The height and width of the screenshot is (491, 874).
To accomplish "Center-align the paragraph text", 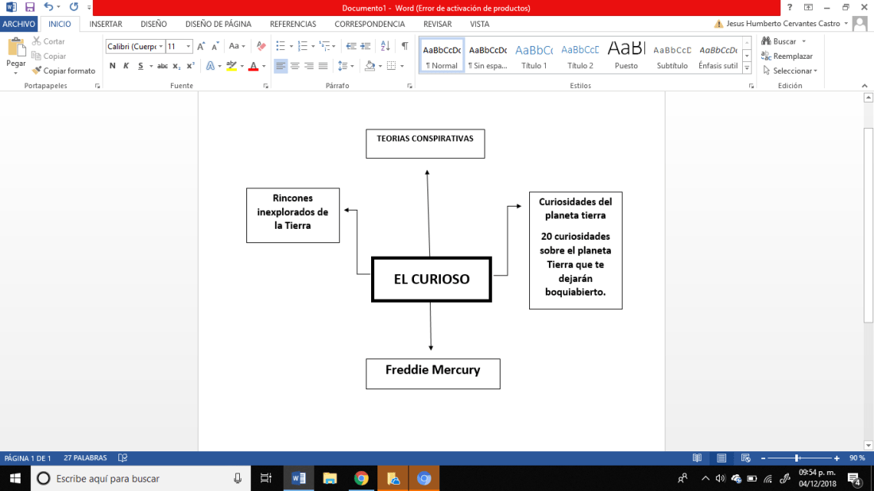I will [295, 66].
